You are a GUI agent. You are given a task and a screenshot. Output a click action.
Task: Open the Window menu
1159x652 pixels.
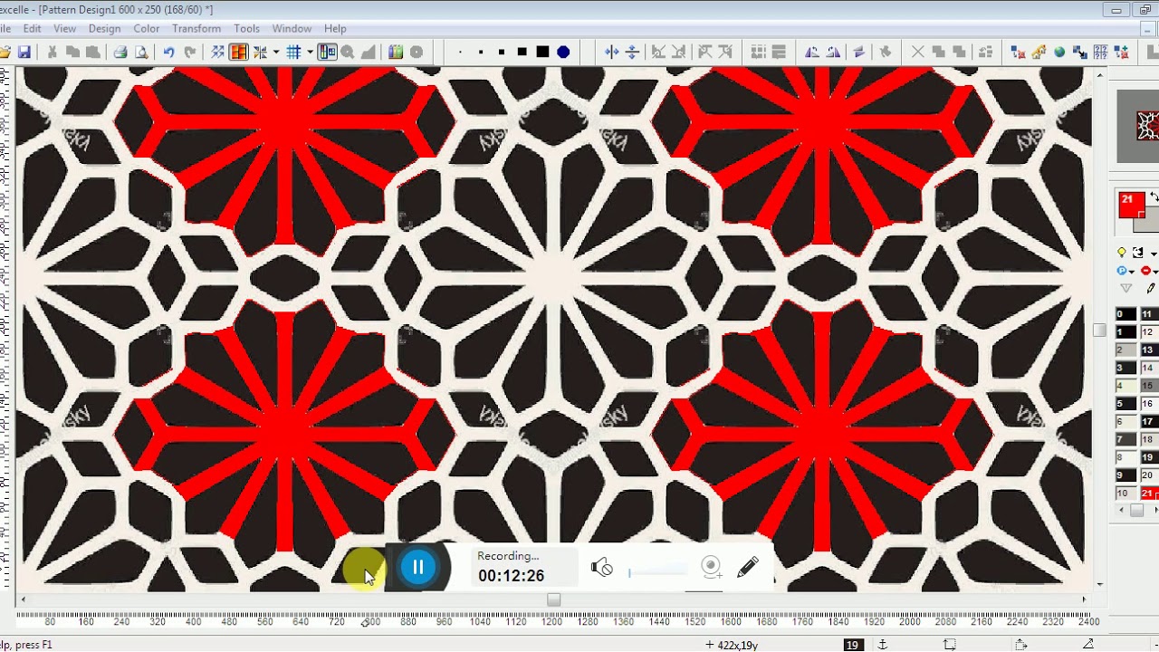click(292, 29)
